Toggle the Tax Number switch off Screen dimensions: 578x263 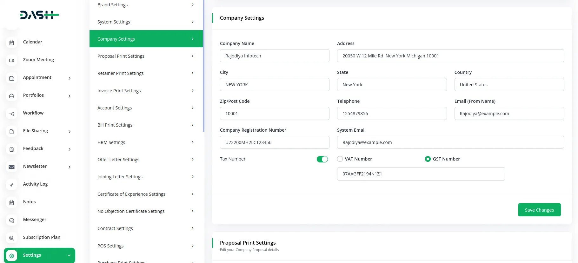point(322,159)
